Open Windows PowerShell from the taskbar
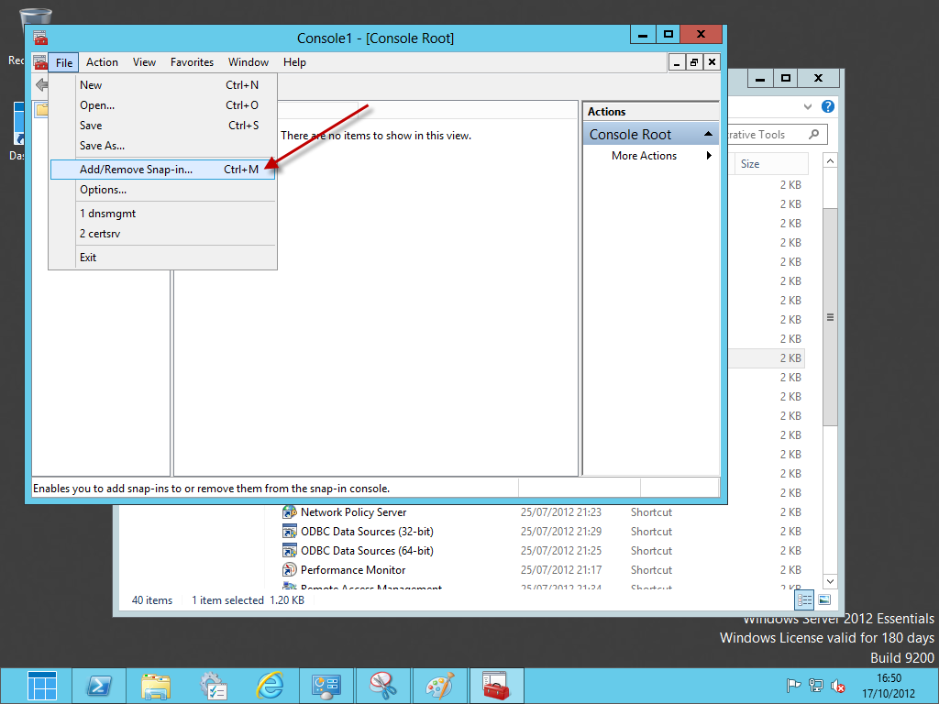939x704 pixels. click(99, 686)
